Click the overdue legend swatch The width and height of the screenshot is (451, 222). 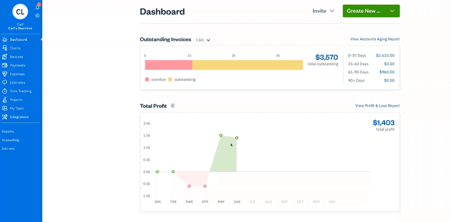[147, 80]
